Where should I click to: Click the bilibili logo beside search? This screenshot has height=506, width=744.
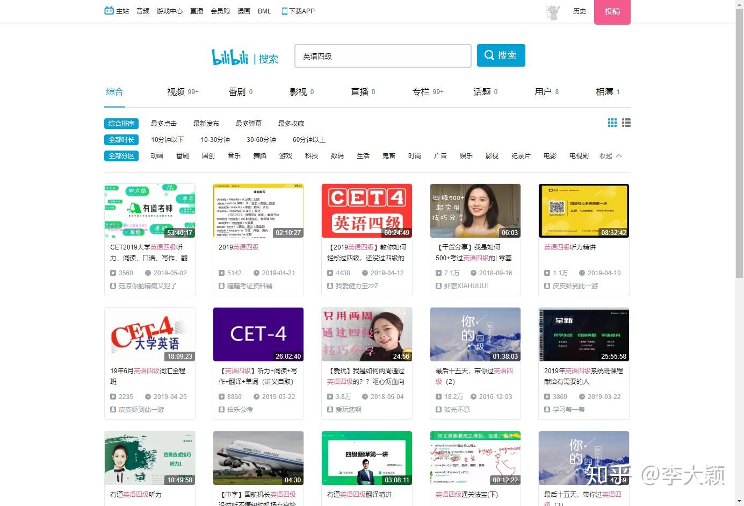(x=230, y=57)
